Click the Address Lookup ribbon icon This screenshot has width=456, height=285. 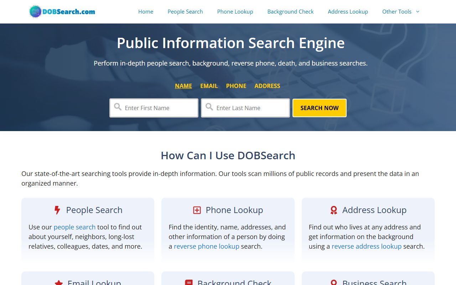click(333, 210)
